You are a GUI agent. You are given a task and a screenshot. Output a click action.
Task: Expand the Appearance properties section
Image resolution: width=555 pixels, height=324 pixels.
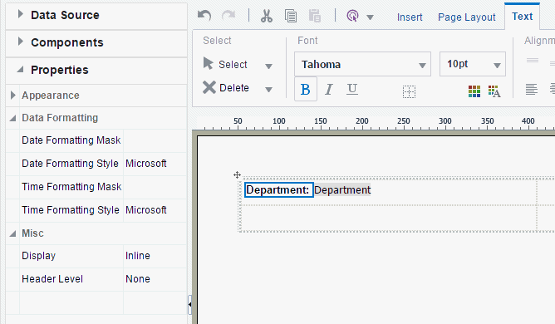(x=13, y=96)
